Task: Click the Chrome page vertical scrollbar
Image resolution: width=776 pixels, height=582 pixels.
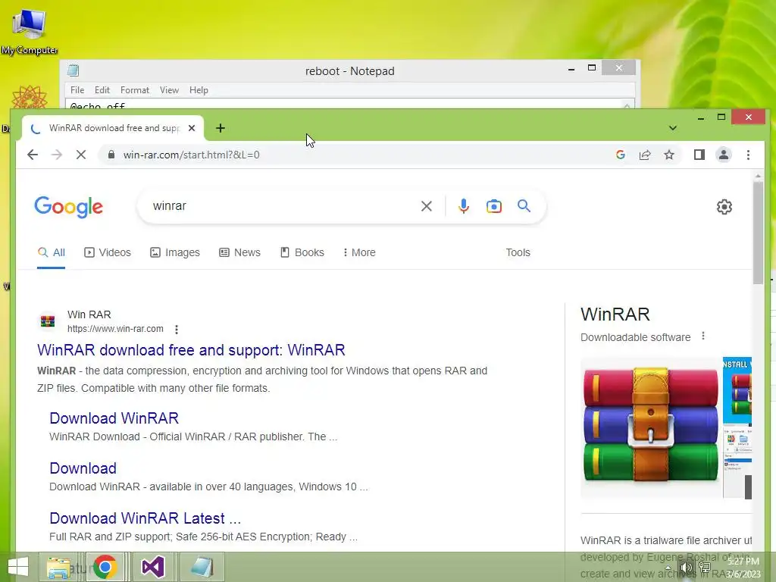Action: pyautogui.click(x=758, y=233)
